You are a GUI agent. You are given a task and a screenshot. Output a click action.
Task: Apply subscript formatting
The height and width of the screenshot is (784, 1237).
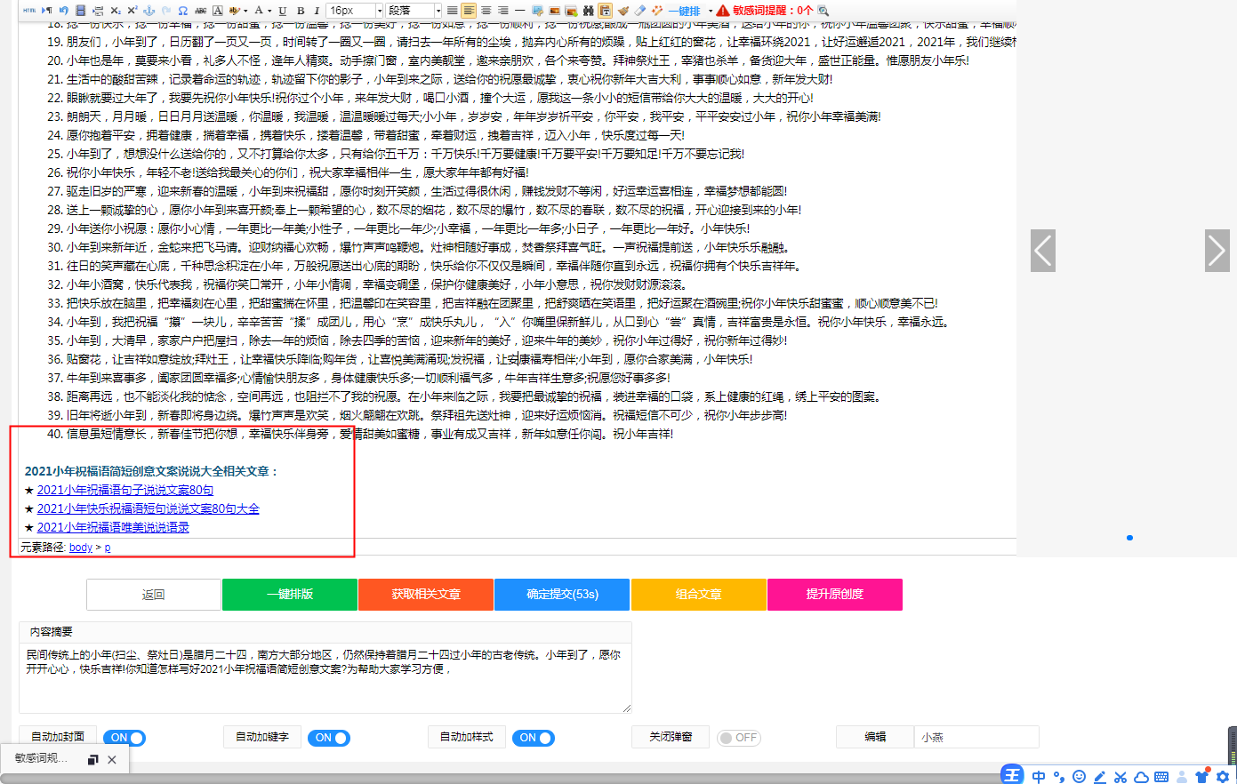coord(115,11)
